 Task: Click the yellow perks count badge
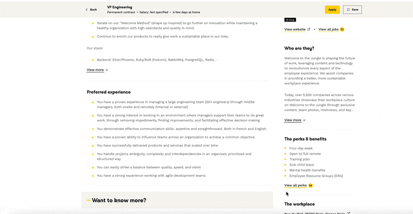click(310, 185)
